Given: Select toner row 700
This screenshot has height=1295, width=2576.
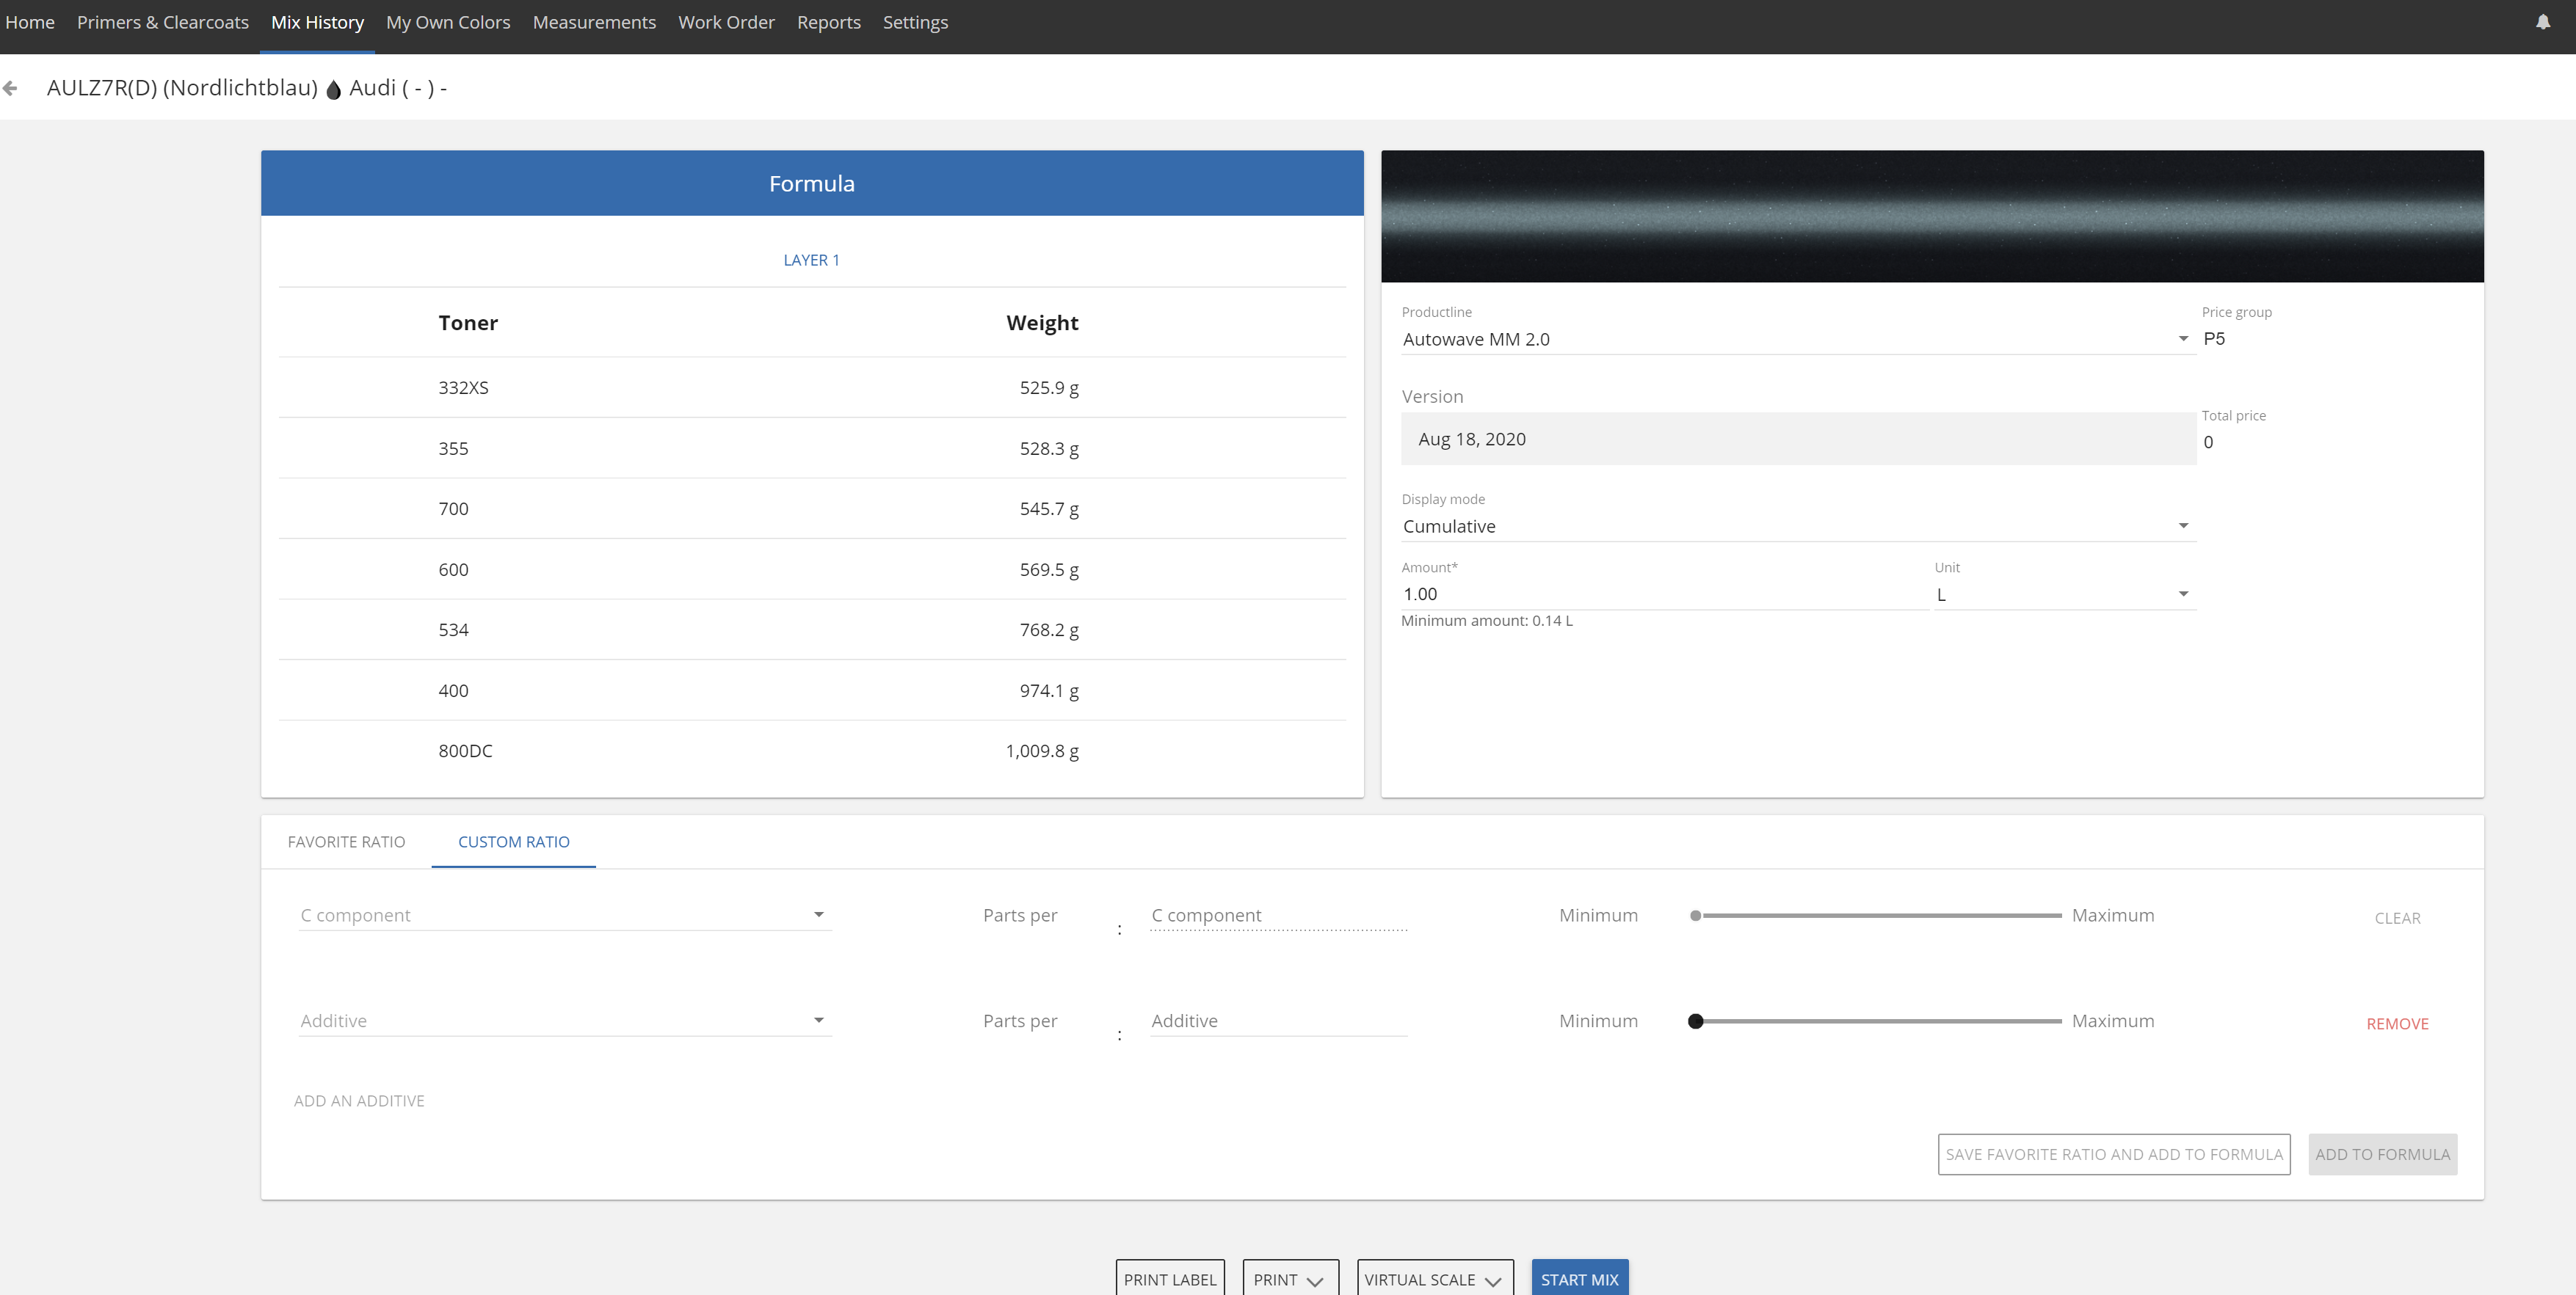Looking at the screenshot, I should click(x=812, y=508).
